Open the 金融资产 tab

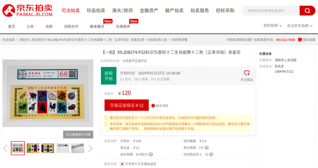point(149,10)
